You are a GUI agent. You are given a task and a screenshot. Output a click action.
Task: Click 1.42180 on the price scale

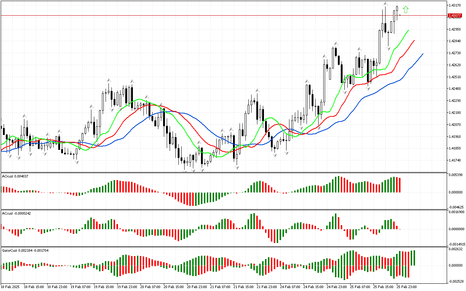point(455,113)
